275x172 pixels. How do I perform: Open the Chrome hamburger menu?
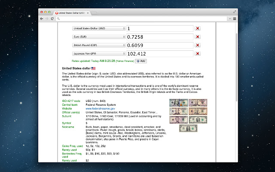[x=235, y=18]
